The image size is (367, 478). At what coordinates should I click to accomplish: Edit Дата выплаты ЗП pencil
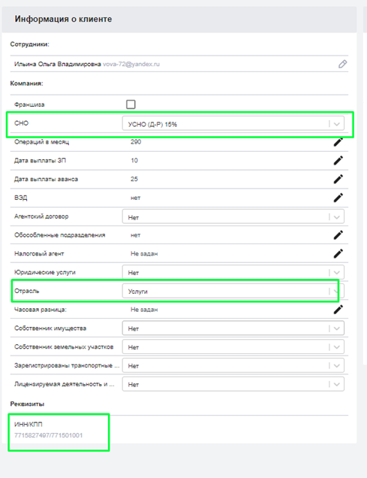[338, 160]
